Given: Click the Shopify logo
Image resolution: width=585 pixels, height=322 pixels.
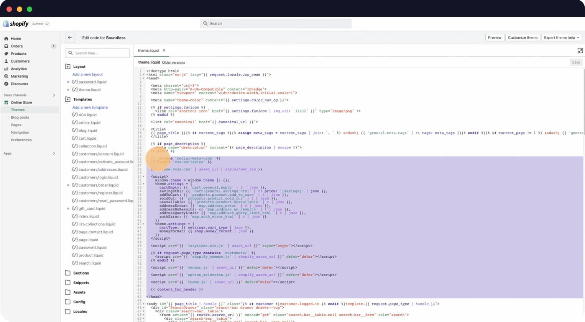Looking at the screenshot, I should [x=16, y=24].
